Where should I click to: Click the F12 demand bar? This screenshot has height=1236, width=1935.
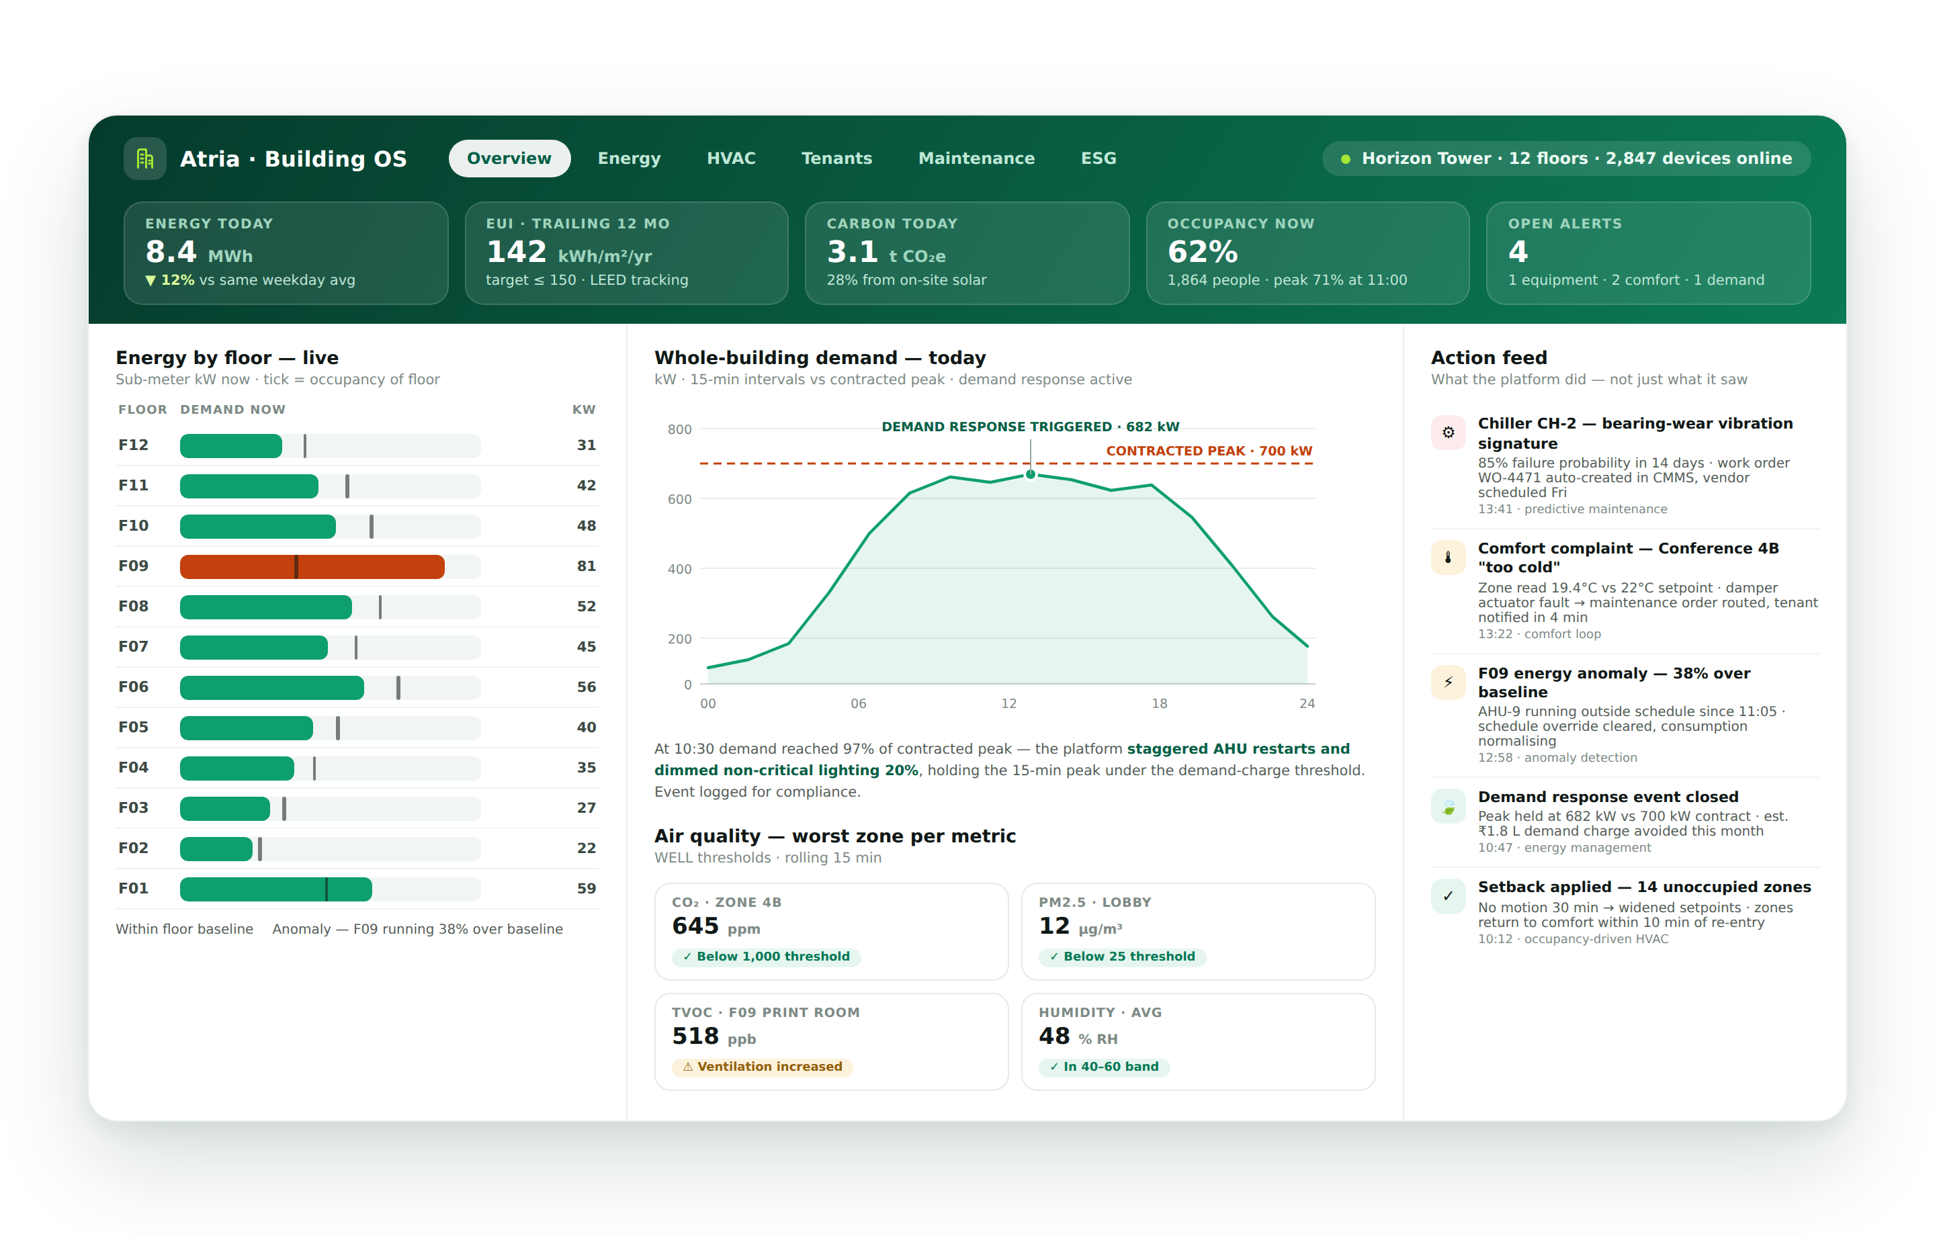[x=231, y=446]
